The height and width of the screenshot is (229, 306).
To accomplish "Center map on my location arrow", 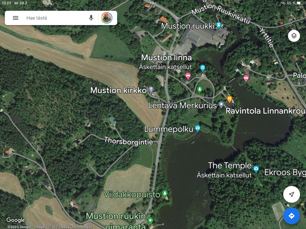I will point(291,194).
